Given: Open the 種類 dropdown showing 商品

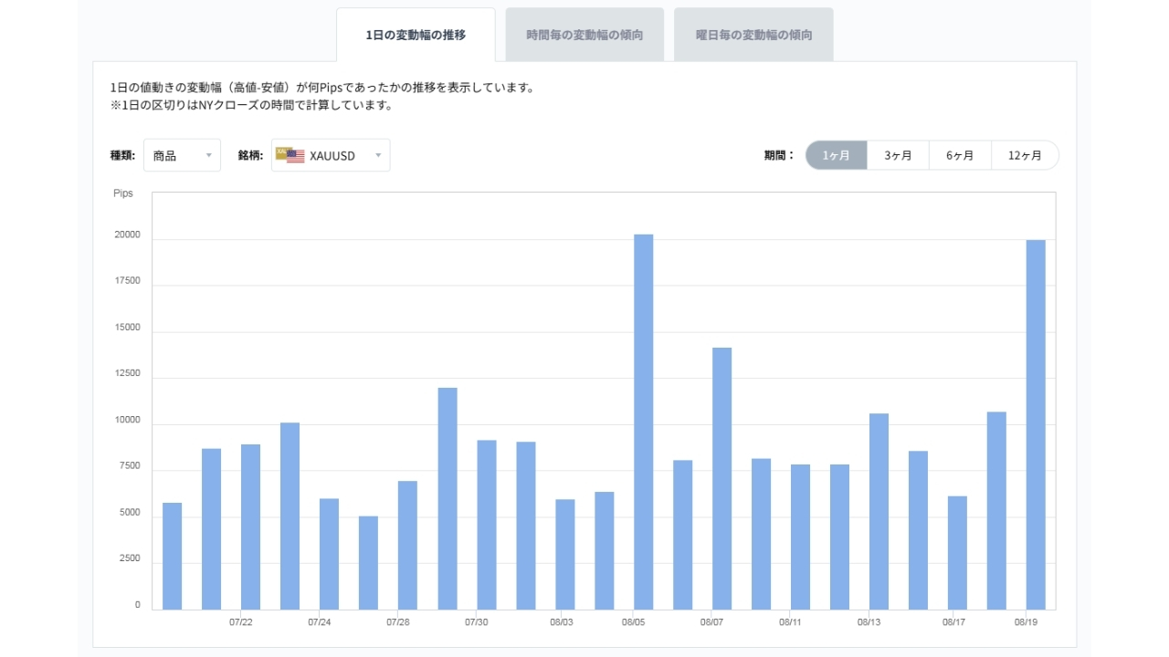Looking at the screenshot, I should click(183, 155).
